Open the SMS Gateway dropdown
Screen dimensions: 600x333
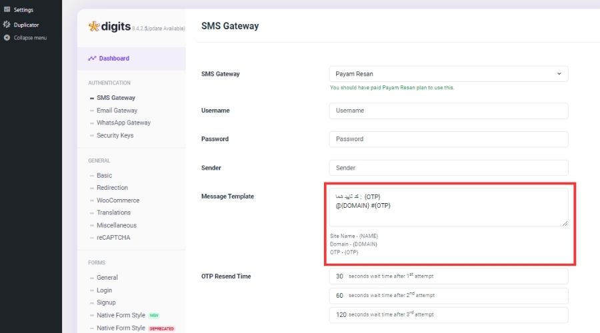[448, 74]
